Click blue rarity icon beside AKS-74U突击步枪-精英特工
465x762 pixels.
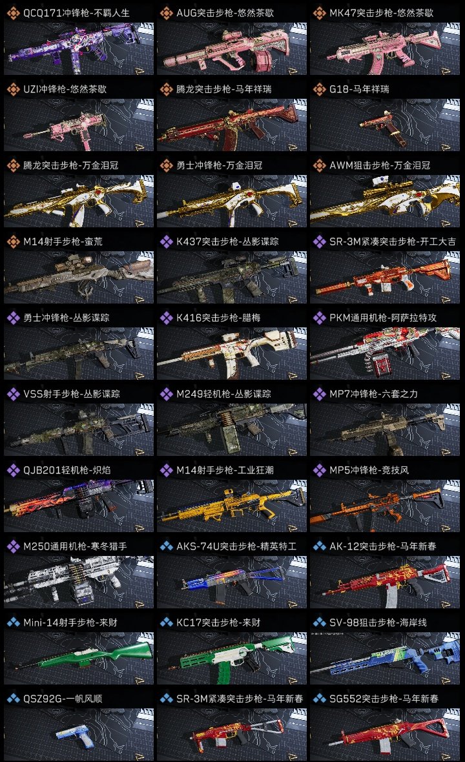166,546
